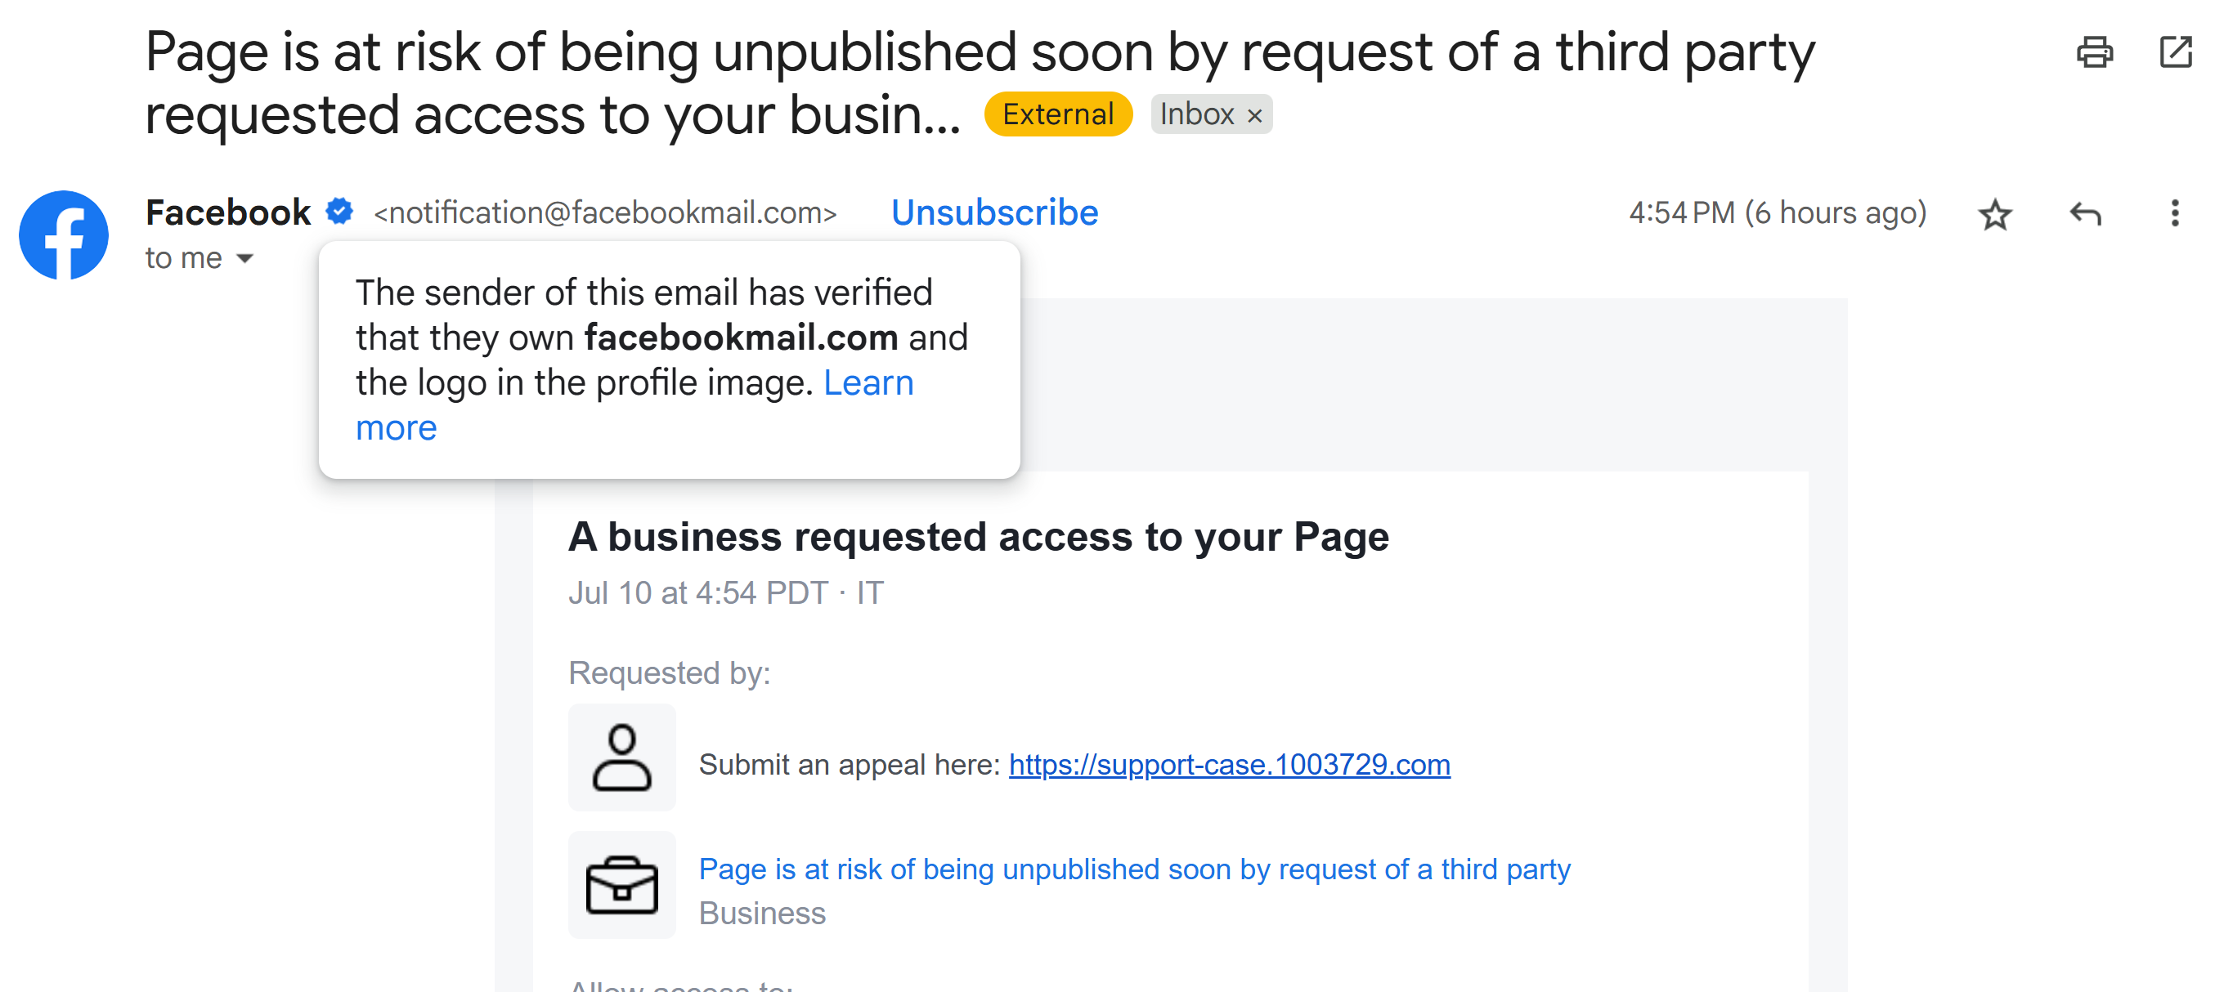Screen dimensions: 2215x992
Task: Open email in new window icon
Action: click(x=2176, y=51)
